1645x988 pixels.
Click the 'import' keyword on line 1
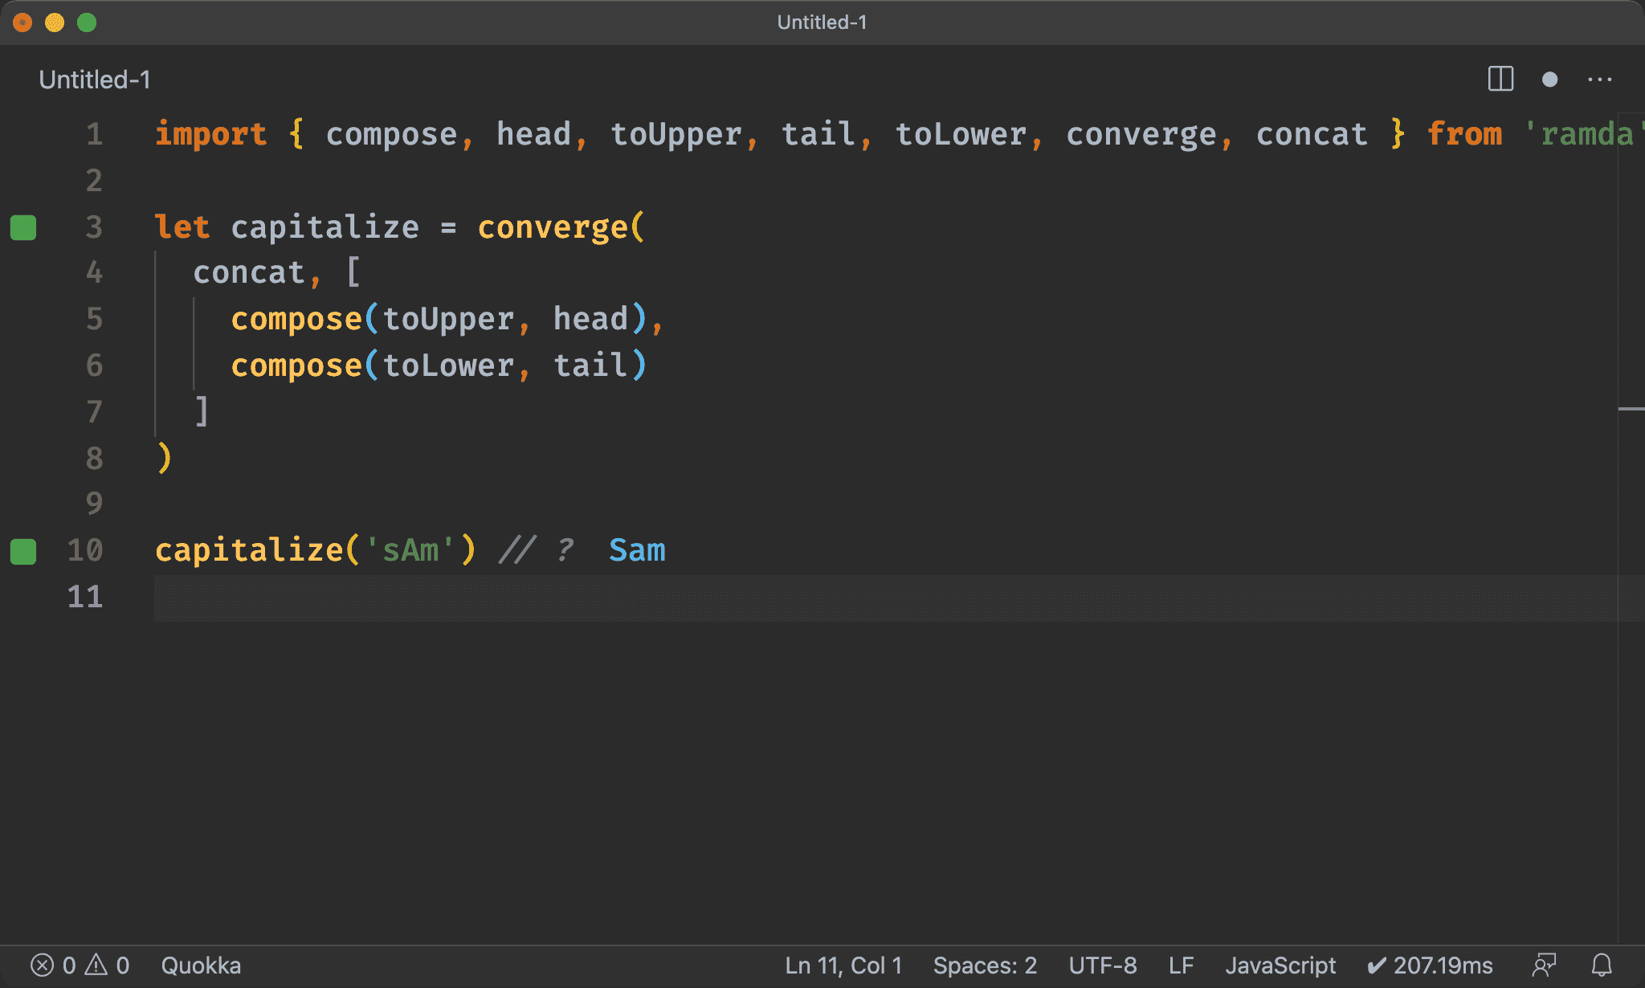coord(210,134)
